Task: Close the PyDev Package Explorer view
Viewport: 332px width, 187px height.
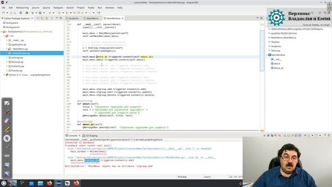Action: click(32, 19)
